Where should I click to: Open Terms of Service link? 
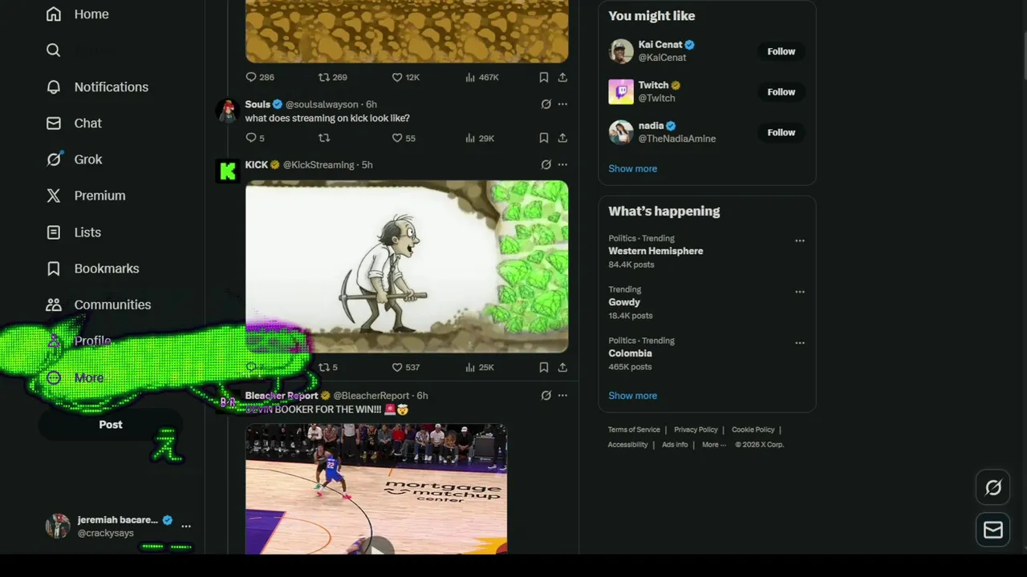(x=634, y=430)
